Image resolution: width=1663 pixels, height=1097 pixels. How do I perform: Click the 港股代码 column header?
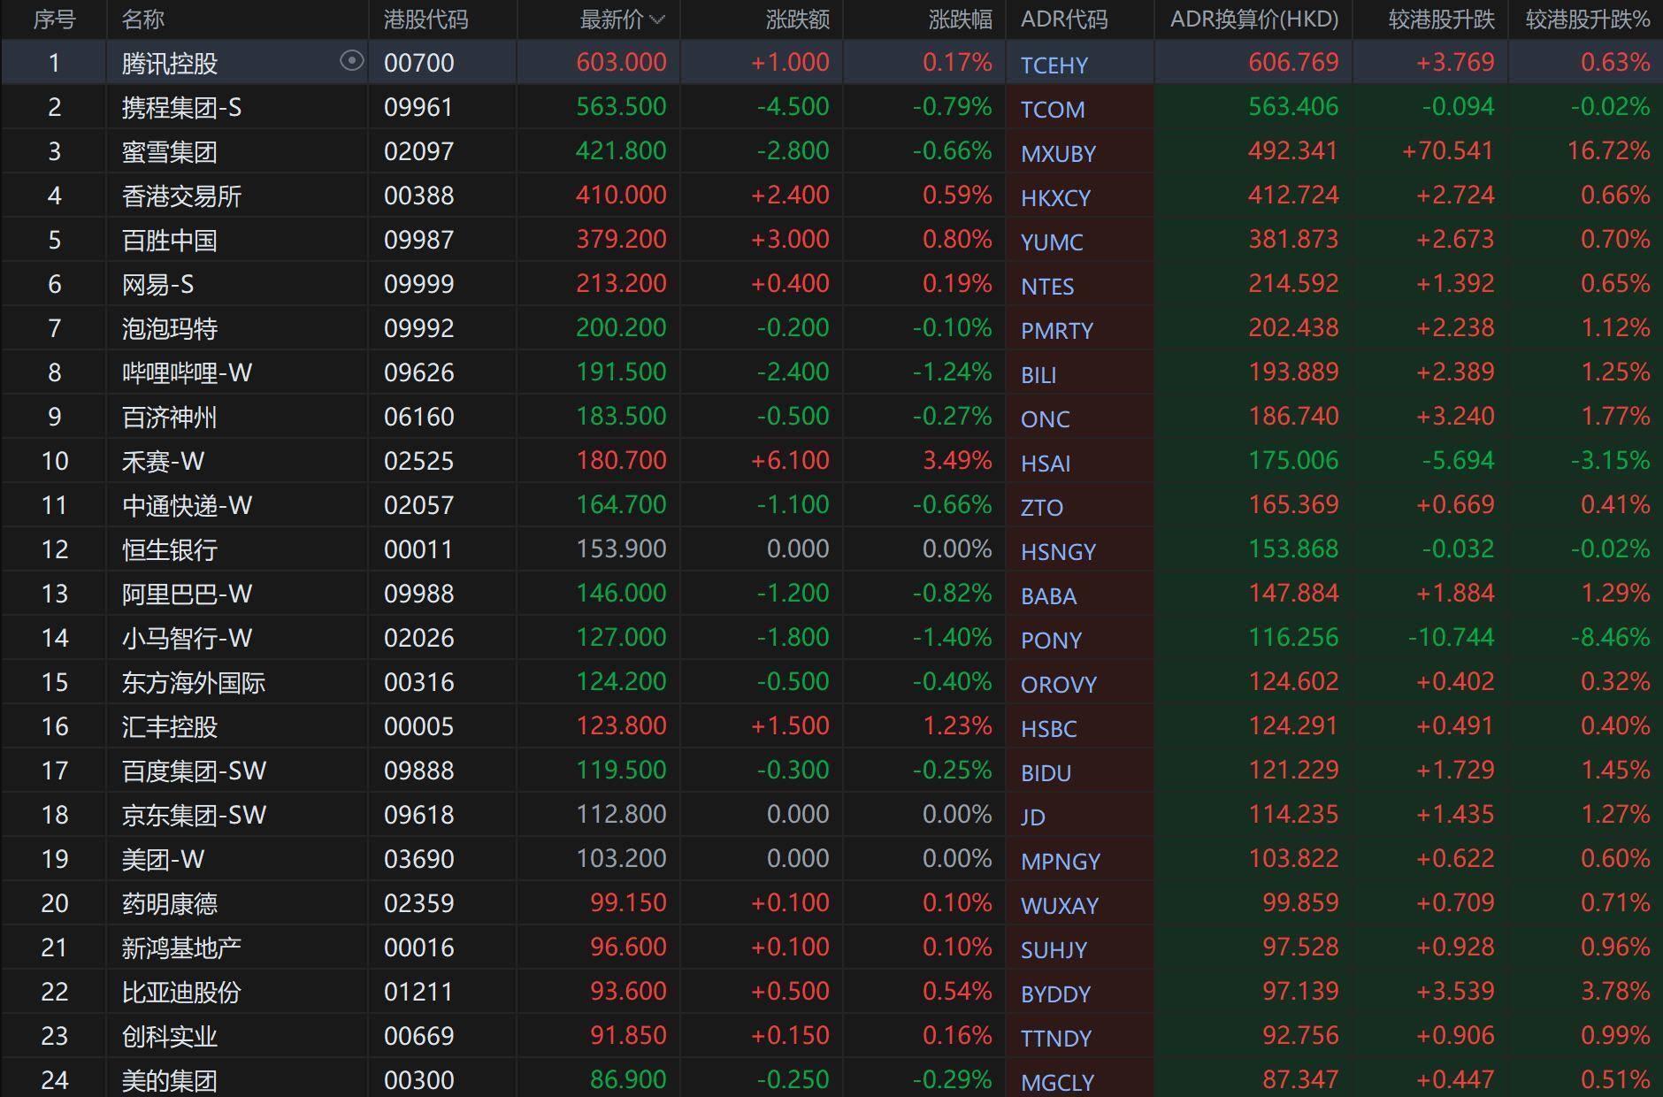(425, 19)
